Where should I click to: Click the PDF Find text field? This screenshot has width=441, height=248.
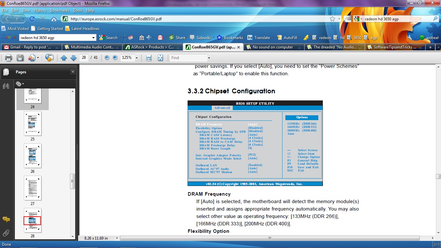[x=189, y=58]
